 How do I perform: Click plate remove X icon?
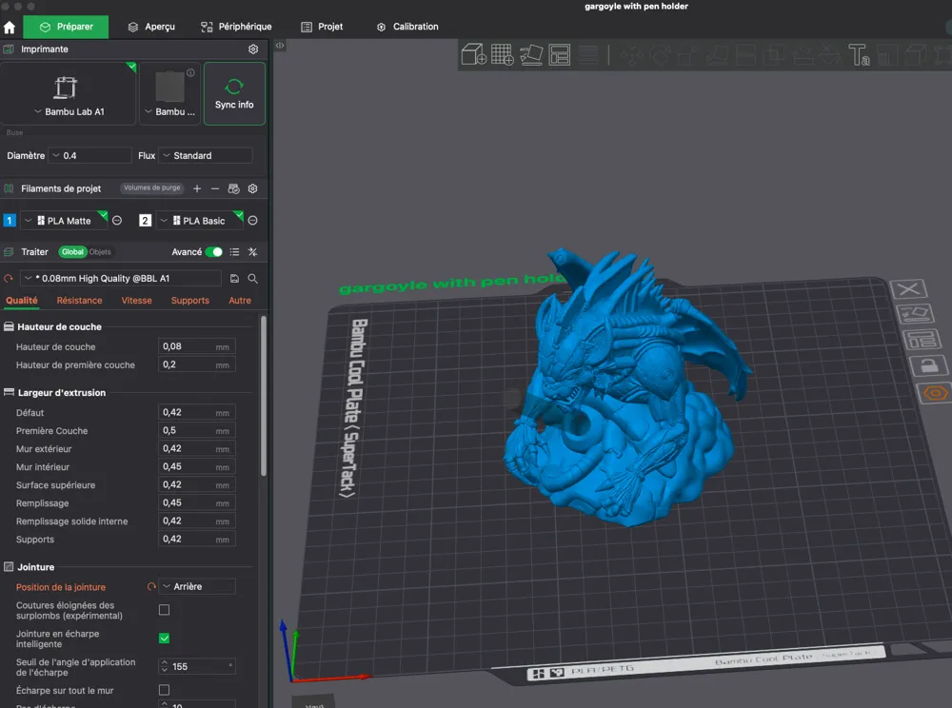point(908,288)
